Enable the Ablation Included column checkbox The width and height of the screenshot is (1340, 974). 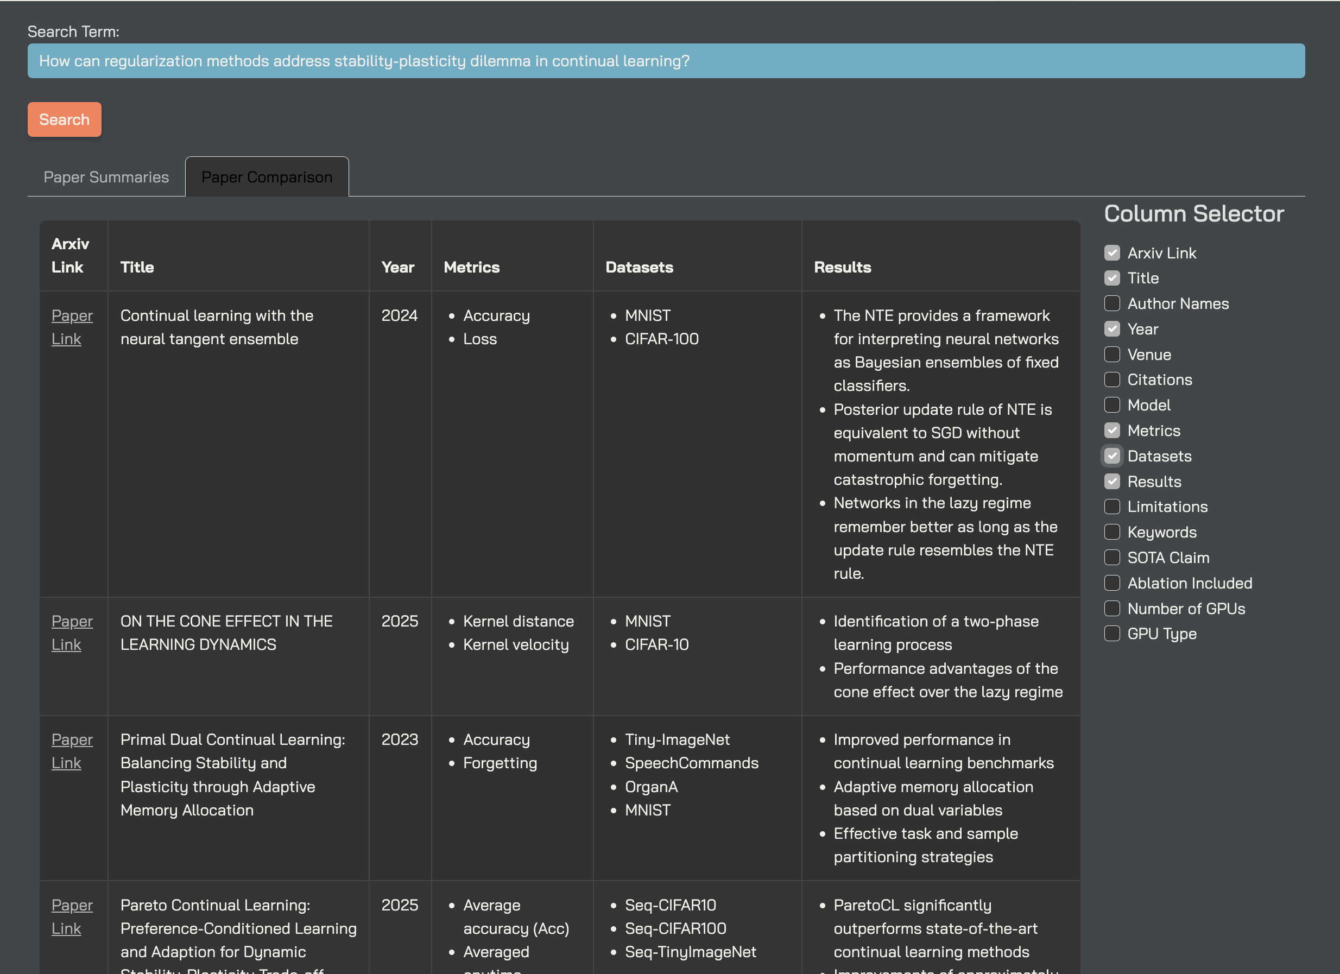[1112, 583]
